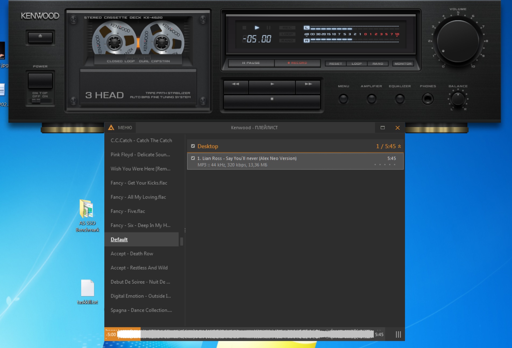
Task: Click the -5:00 remaining time label
Action: (x=111, y=335)
